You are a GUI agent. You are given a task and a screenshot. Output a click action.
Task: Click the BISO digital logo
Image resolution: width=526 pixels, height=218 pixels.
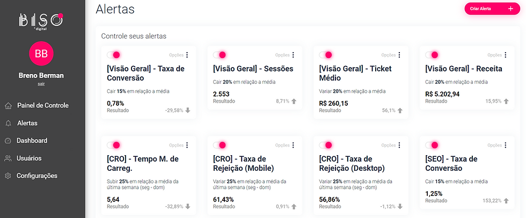[x=41, y=21]
